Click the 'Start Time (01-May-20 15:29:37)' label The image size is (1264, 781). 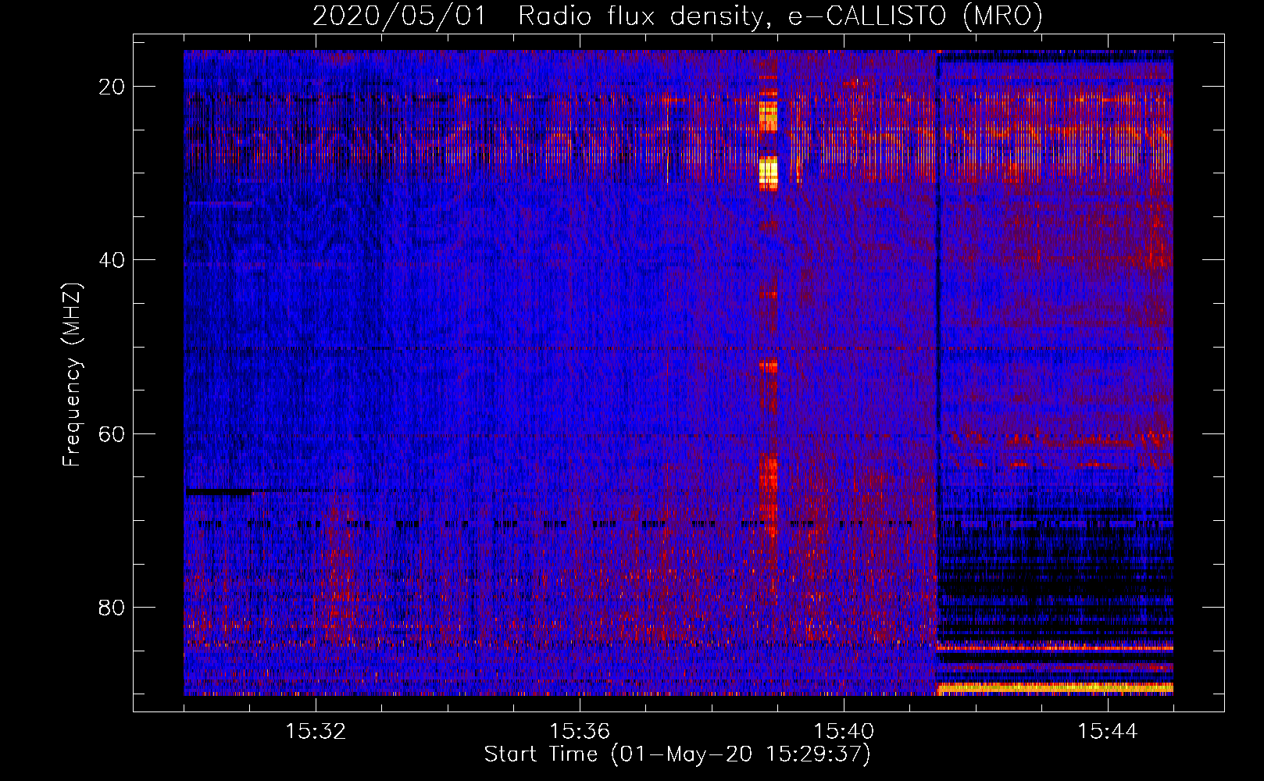coord(677,754)
